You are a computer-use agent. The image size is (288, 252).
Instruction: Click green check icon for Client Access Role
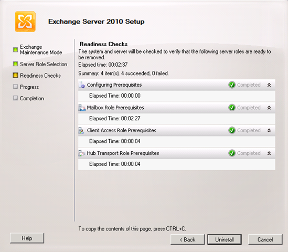232,131
